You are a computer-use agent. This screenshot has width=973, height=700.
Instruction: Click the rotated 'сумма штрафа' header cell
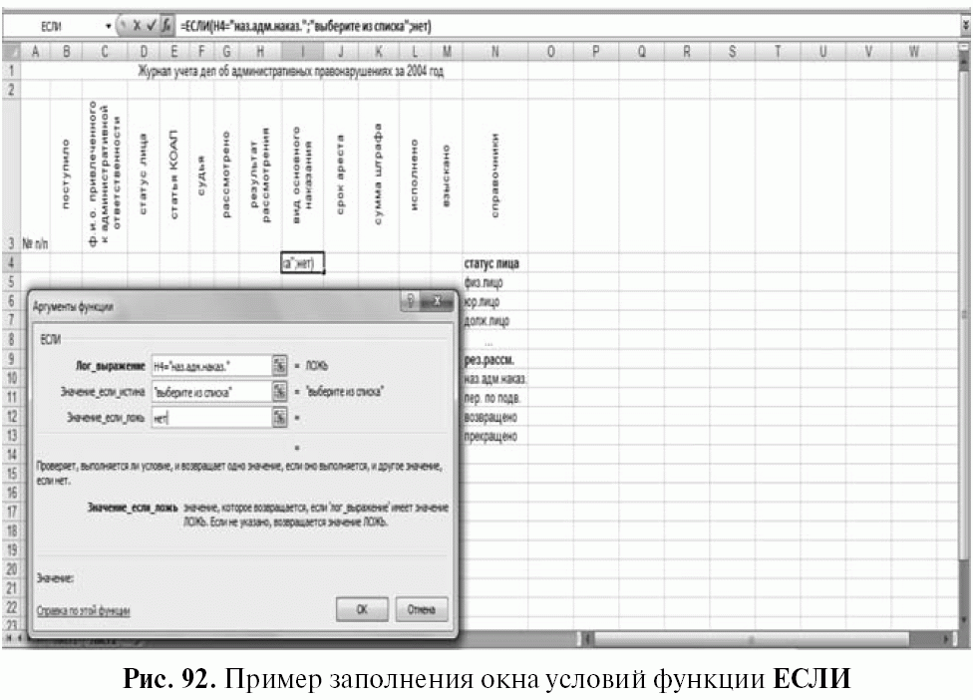coord(379,175)
